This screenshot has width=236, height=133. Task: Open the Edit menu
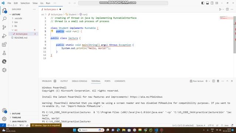coord(15,3)
